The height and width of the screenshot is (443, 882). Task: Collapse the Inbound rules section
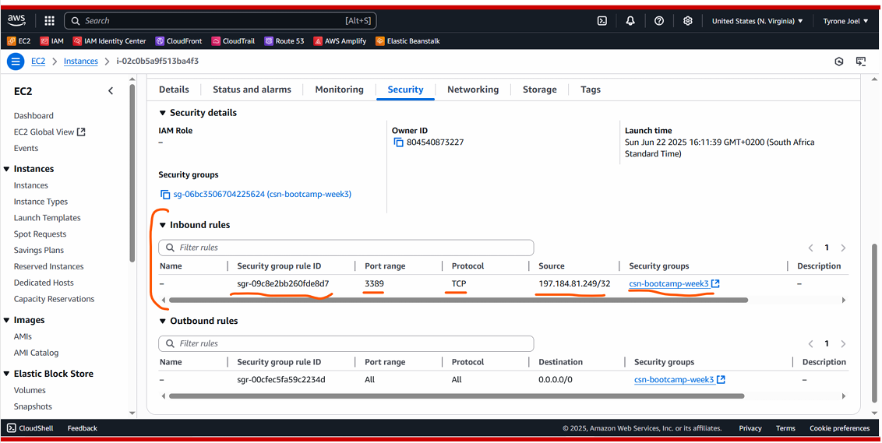click(163, 225)
